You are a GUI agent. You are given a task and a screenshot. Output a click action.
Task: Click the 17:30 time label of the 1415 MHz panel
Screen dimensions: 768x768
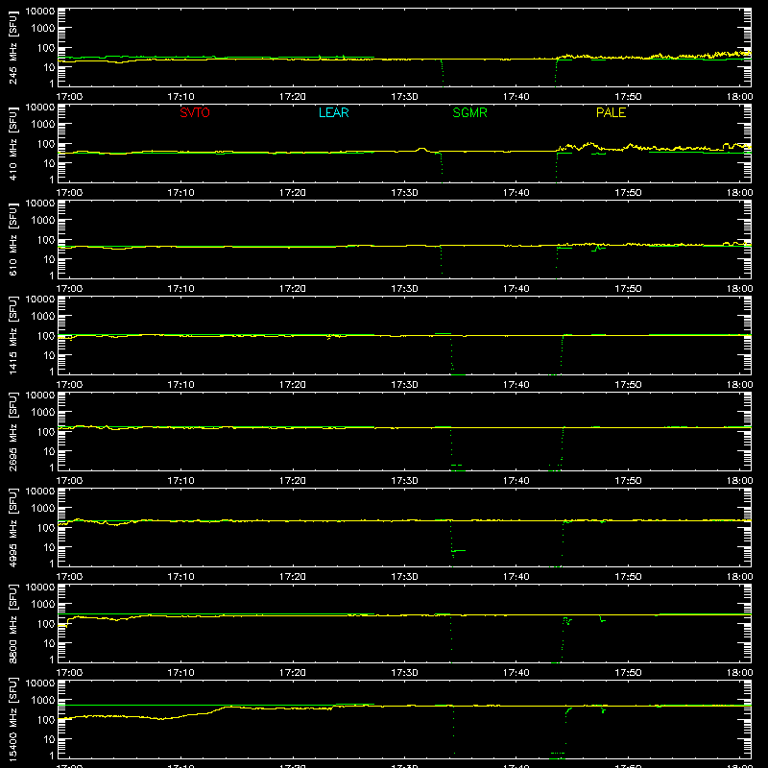click(x=404, y=385)
